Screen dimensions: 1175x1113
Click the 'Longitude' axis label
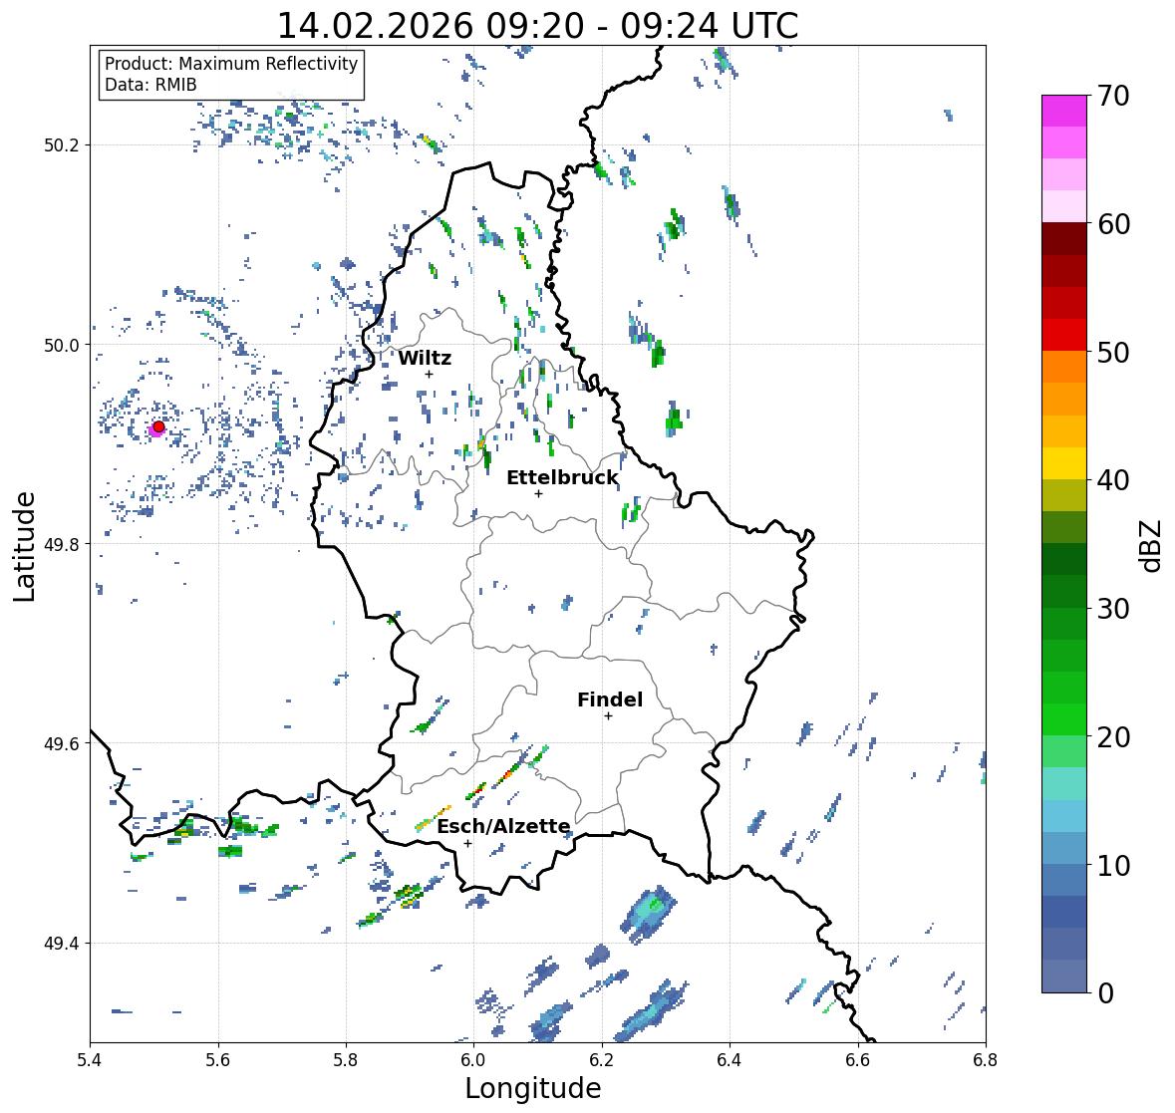pyautogui.click(x=533, y=1088)
